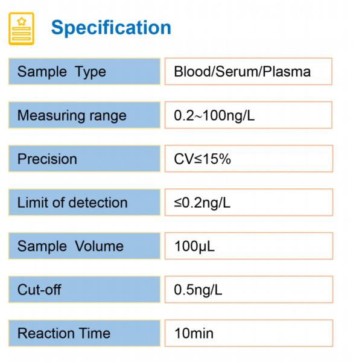
Task: Click the striped lines on the yellow icon
Action: [x=22, y=35]
